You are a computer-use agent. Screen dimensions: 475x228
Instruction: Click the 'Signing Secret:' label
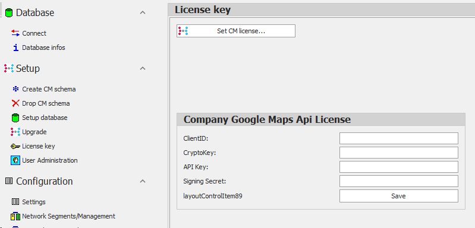coord(205,182)
